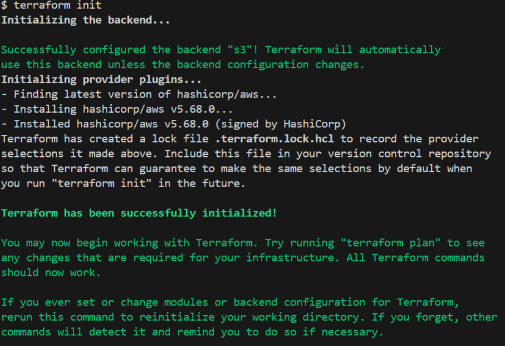Click the line starting "rerun this command to reinitialize"

pos(249,317)
